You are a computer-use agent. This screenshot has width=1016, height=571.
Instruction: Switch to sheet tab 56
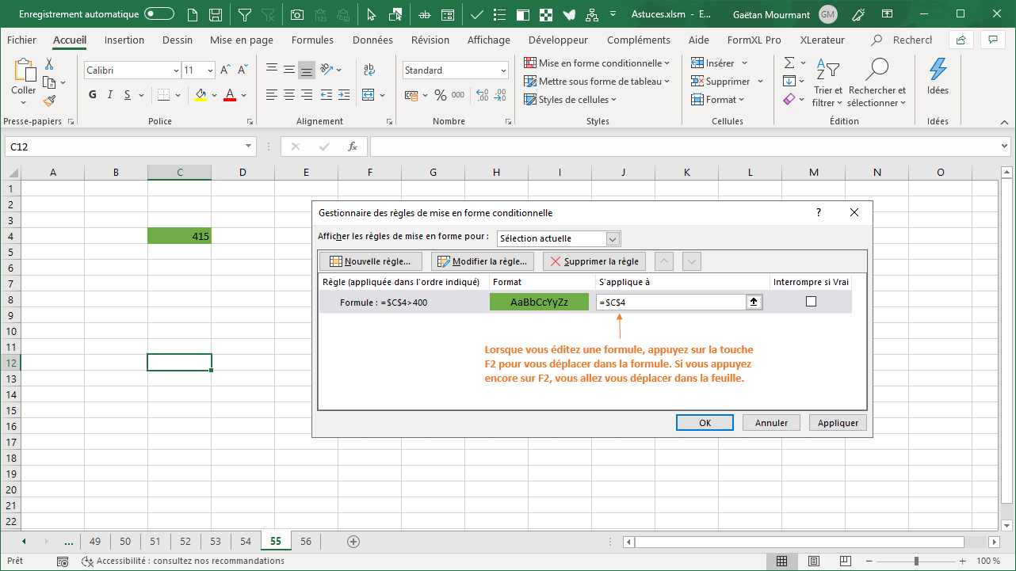[306, 542]
